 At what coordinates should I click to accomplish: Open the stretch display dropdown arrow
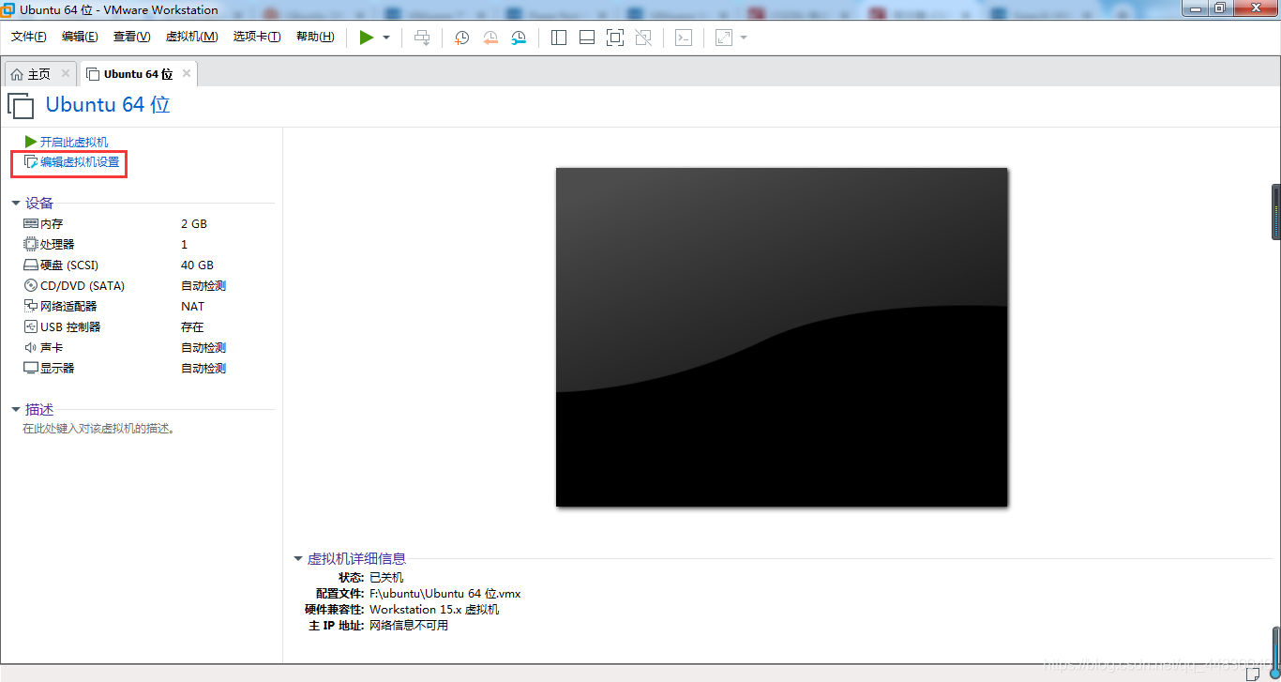(744, 38)
